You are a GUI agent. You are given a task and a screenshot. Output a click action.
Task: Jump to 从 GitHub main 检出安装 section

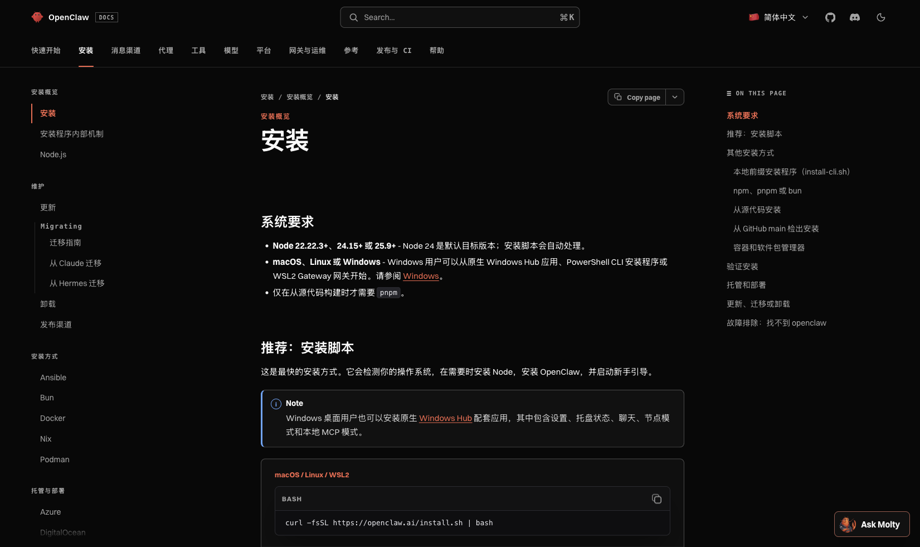[x=776, y=229]
